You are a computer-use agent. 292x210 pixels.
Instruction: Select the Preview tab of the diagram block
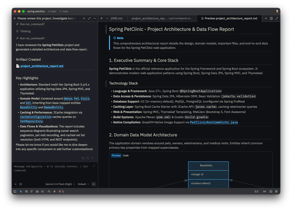(116, 156)
